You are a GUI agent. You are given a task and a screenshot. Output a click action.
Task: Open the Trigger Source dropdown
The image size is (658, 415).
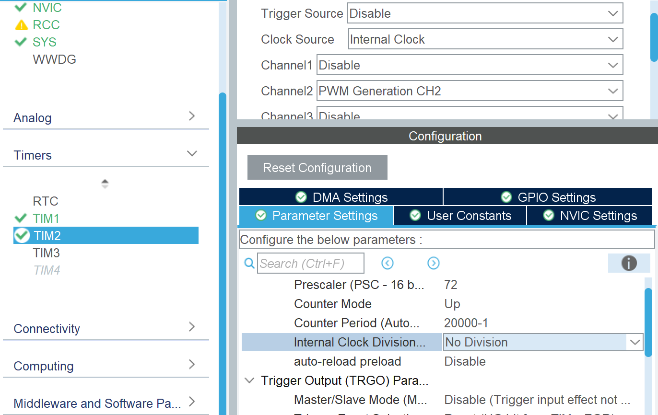pos(485,13)
